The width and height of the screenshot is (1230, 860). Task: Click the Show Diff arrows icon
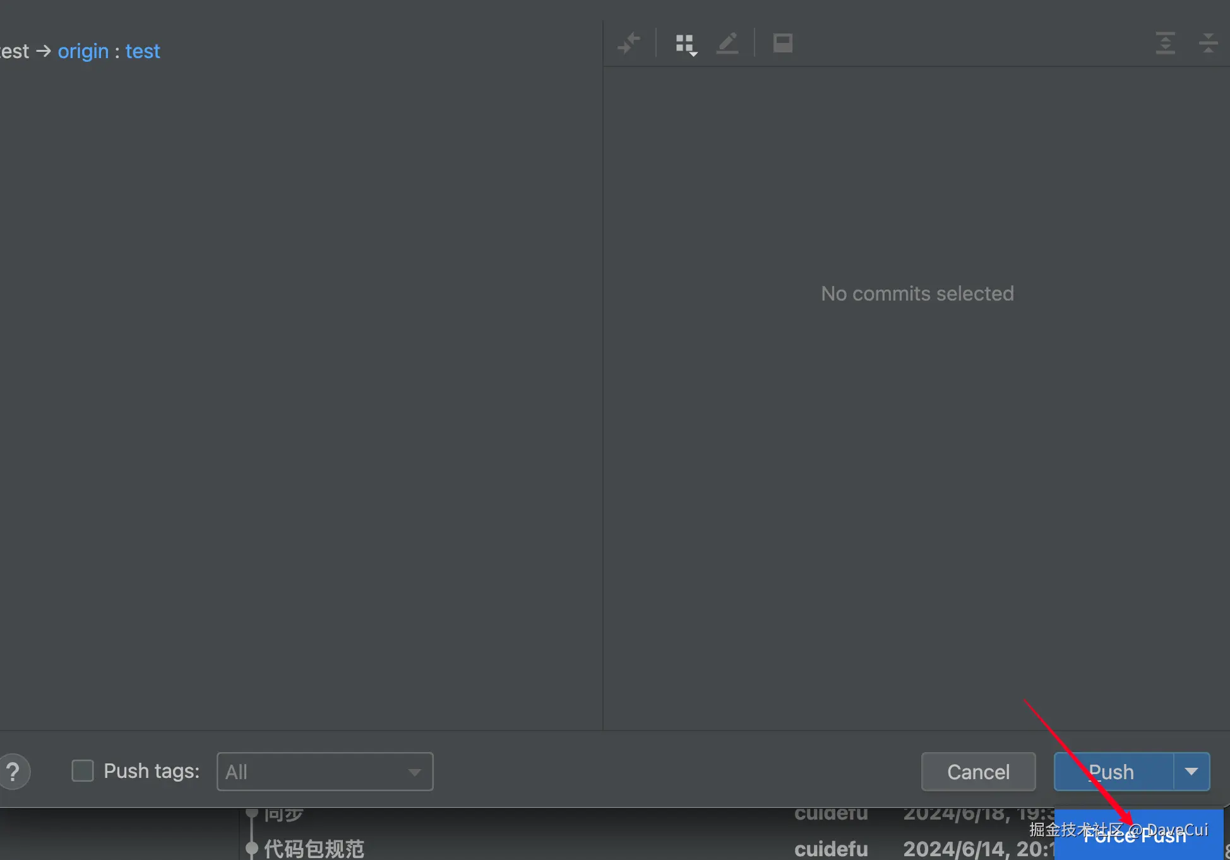629,44
